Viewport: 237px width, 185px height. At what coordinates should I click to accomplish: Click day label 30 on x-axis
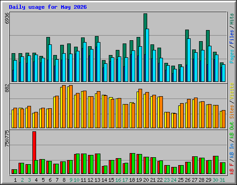click(x=215, y=180)
